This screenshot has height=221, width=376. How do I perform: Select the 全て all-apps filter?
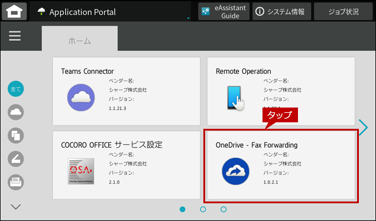pos(16,89)
